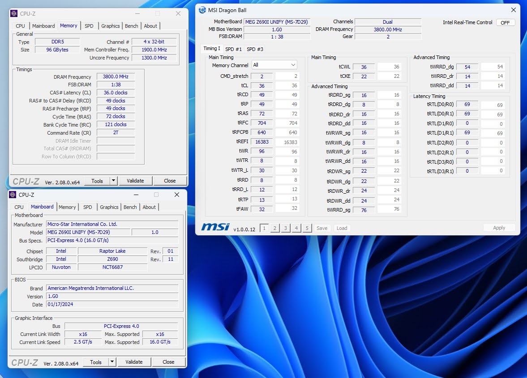Open Mainboard tab in upper CPU-Z window
This screenshot has width=527, height=378.
pyautogui.click(x=43, y=26)
